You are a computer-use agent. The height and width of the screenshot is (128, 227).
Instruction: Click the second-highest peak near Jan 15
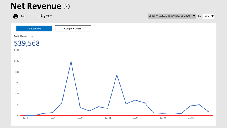click(117, 75)
